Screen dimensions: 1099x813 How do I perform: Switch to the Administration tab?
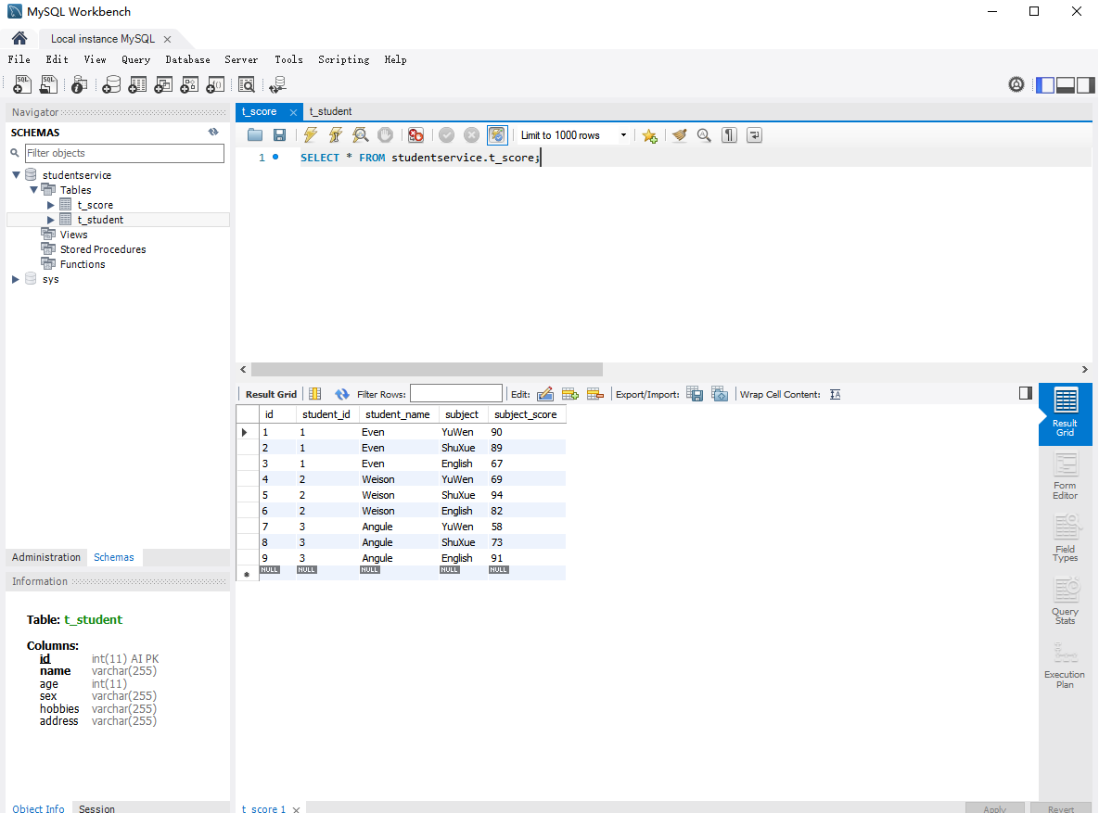click(x=46, y=557)
